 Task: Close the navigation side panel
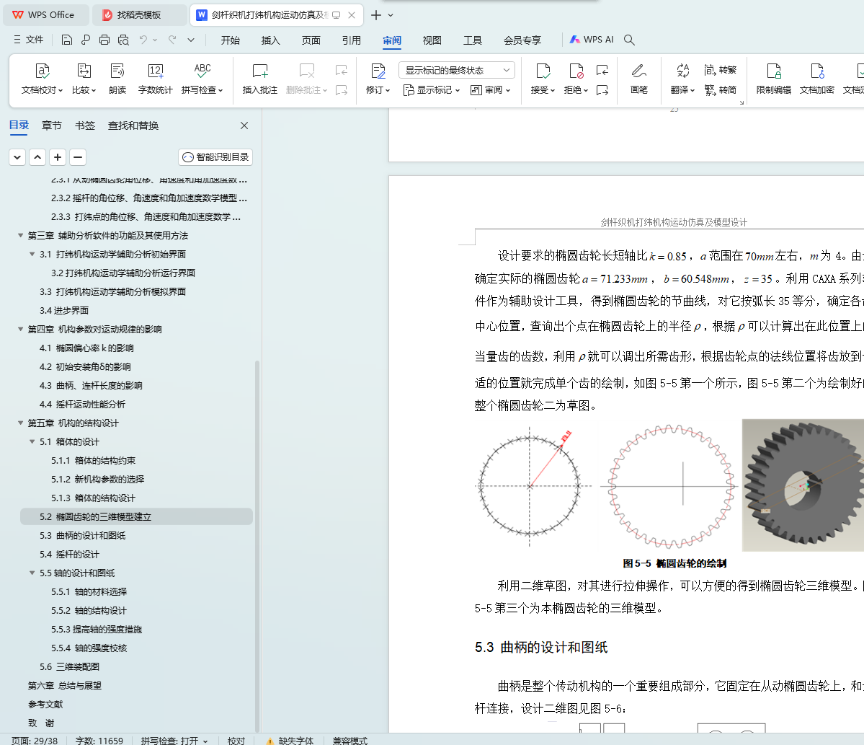point(244,125)
